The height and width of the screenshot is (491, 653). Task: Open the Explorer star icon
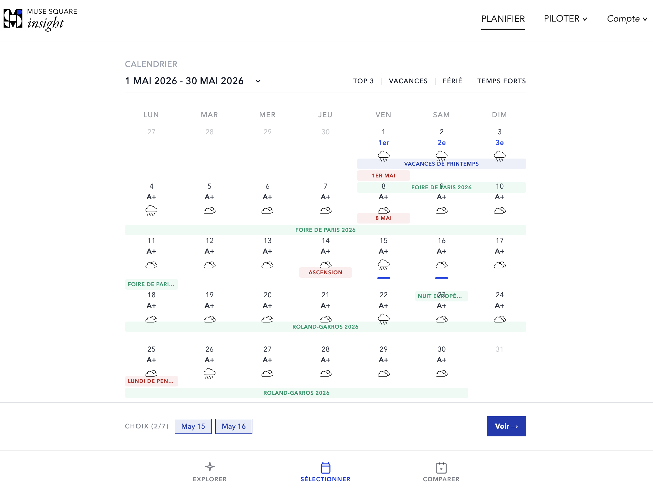[210, 467]
